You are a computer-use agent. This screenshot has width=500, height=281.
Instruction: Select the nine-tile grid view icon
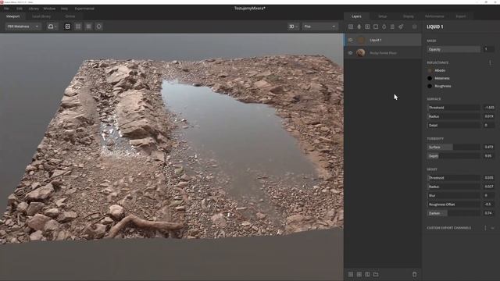click(88, 27)
